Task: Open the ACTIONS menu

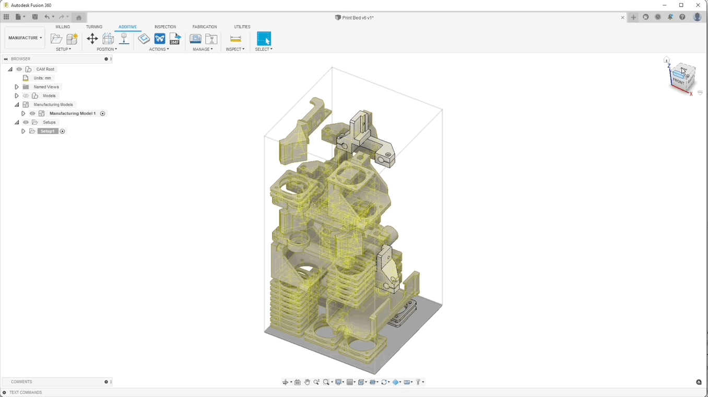Action: pyautogui.click(x=159, y=50)
